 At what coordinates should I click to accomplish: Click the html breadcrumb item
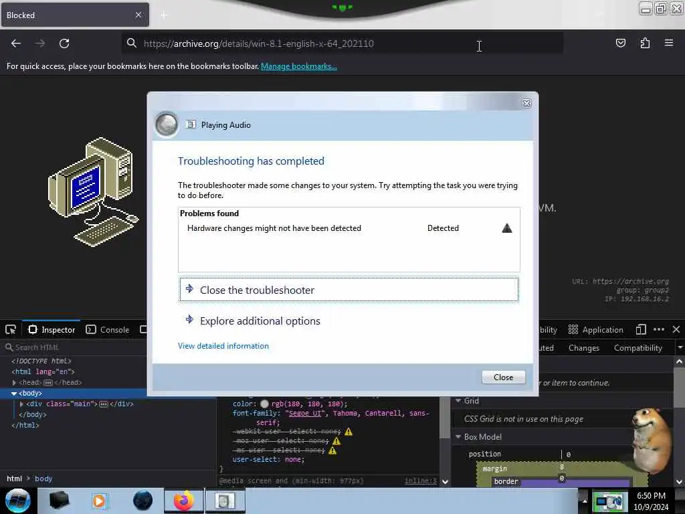[x=15, y=479]
